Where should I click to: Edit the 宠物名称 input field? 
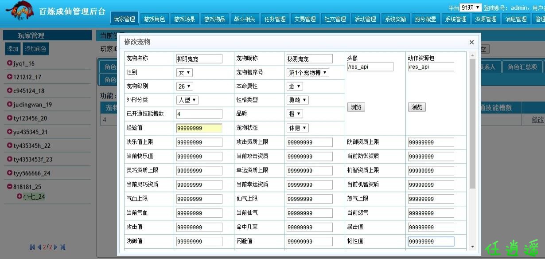pos(199,59)
